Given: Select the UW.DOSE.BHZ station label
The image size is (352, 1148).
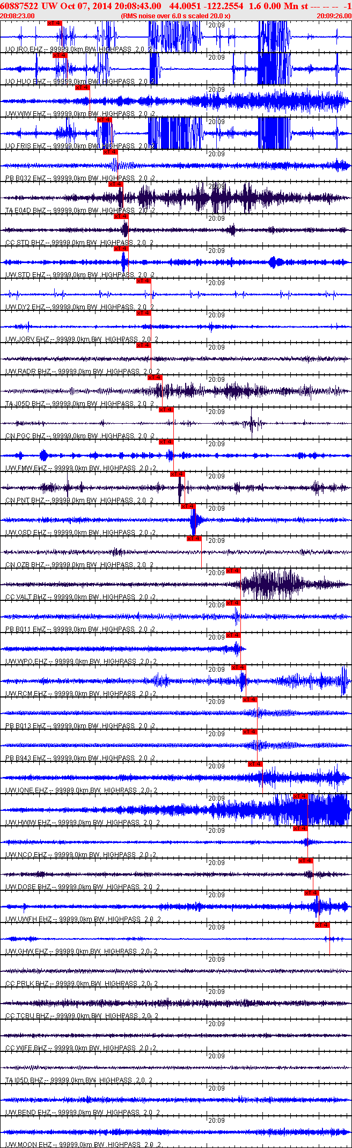Looking at the screenshot, I should click(x=83, y=887).
